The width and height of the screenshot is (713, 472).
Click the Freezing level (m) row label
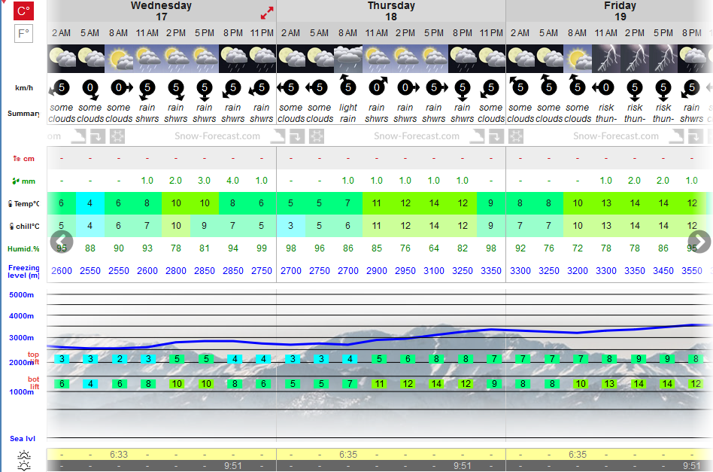pos(23,271)
